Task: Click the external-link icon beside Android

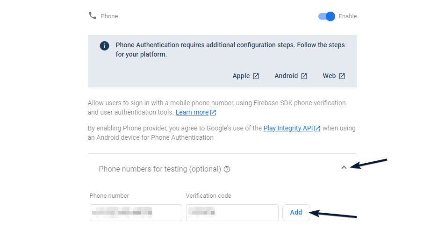Action: (x=304, y=76)
